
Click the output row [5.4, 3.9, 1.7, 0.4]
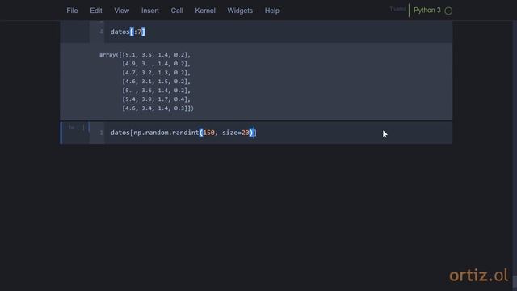click(156, 99)
